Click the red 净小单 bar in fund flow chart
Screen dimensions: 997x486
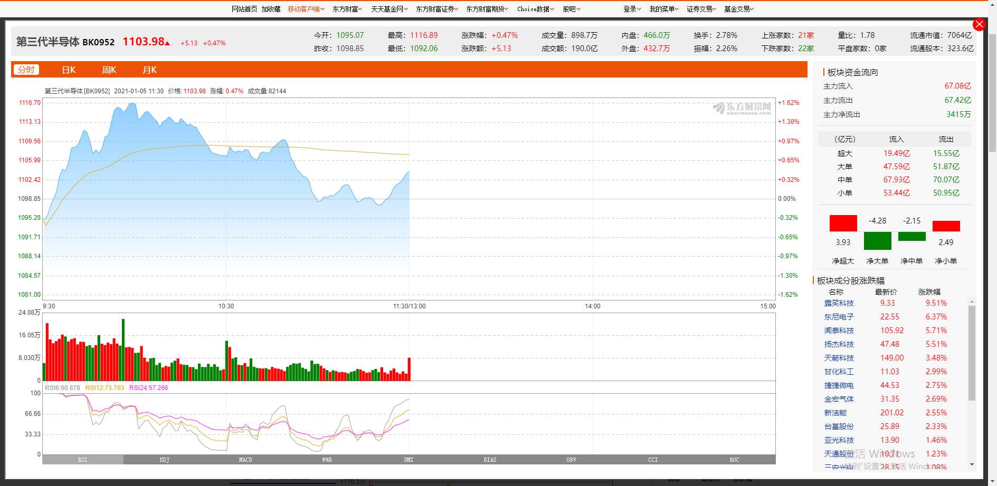tap(946, 226)
